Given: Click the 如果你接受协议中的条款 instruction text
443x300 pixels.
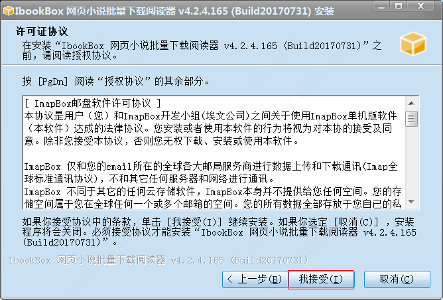Looking at the screenshot, I should pos(219,232).
